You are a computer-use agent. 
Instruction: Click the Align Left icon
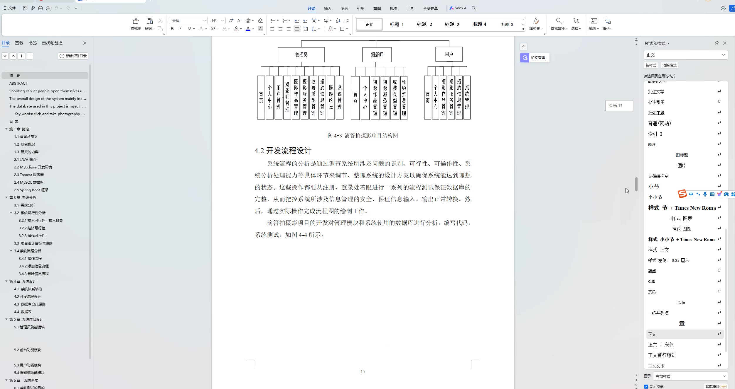click(x=272, y=29)
